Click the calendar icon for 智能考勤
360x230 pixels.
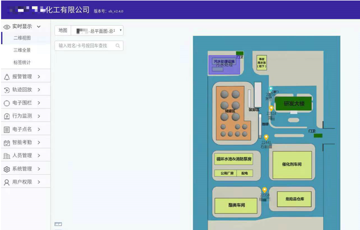(7, 143)
